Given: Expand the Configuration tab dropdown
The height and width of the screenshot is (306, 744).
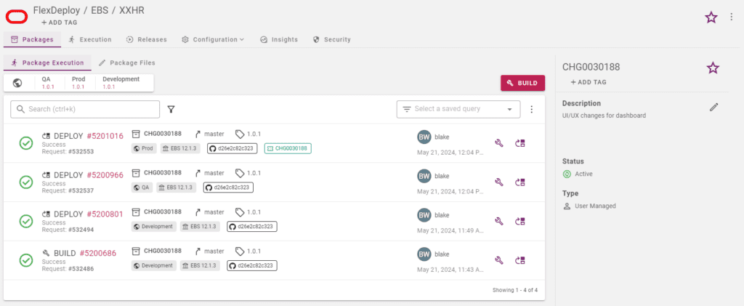Looking at the screenshot, I should click(x=213, y=39).
